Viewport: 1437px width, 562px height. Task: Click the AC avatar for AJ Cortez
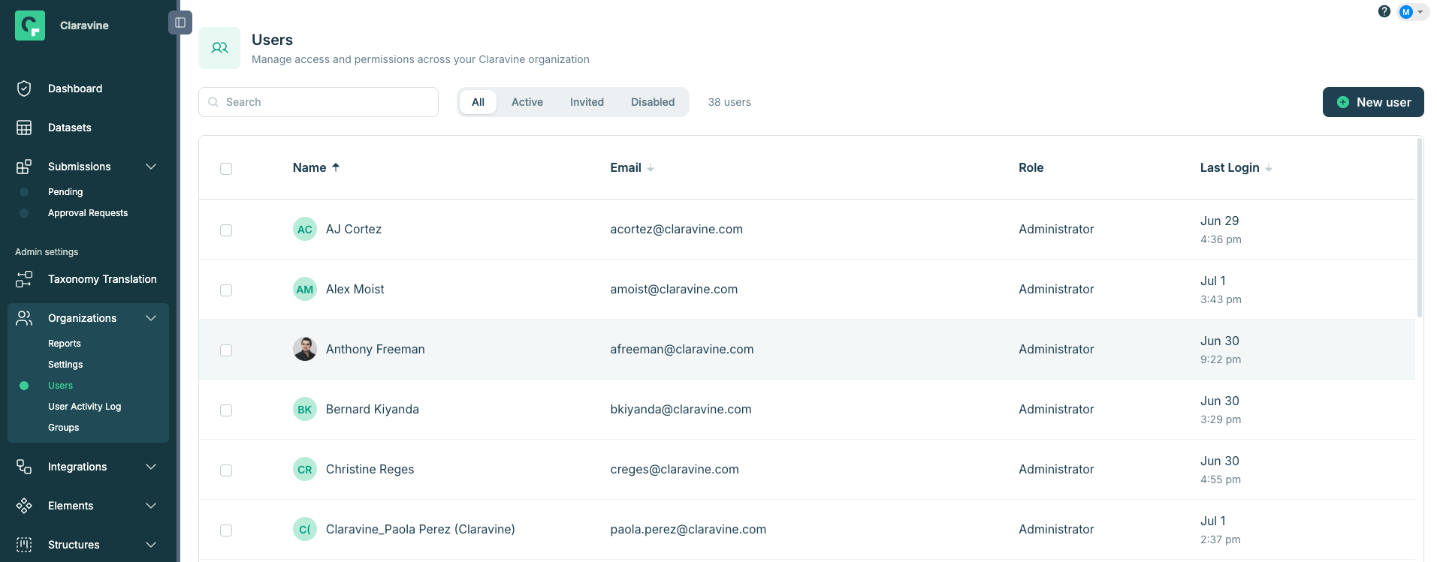[305, 230]
